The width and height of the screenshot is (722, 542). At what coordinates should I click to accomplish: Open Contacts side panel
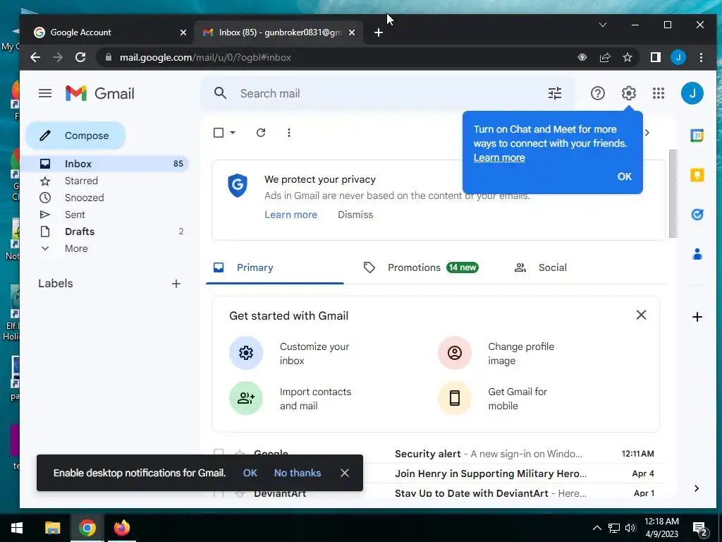697,254
